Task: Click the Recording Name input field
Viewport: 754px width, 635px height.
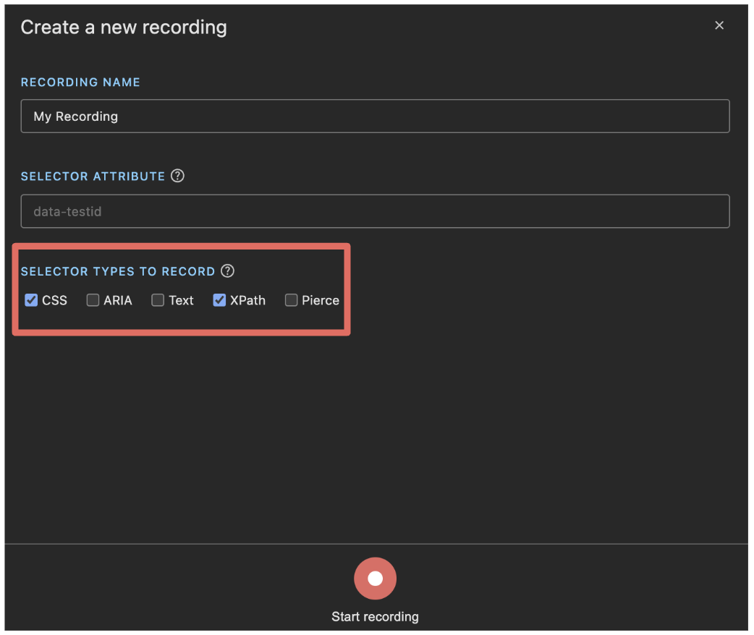Action: (375, 116)
